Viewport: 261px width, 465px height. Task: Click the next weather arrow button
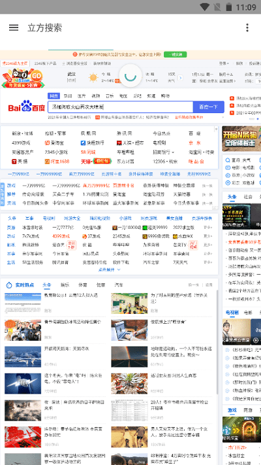180,78
